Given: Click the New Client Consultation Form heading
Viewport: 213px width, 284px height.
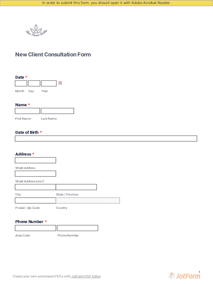Looking at the screenshot, I should point(53,54).
